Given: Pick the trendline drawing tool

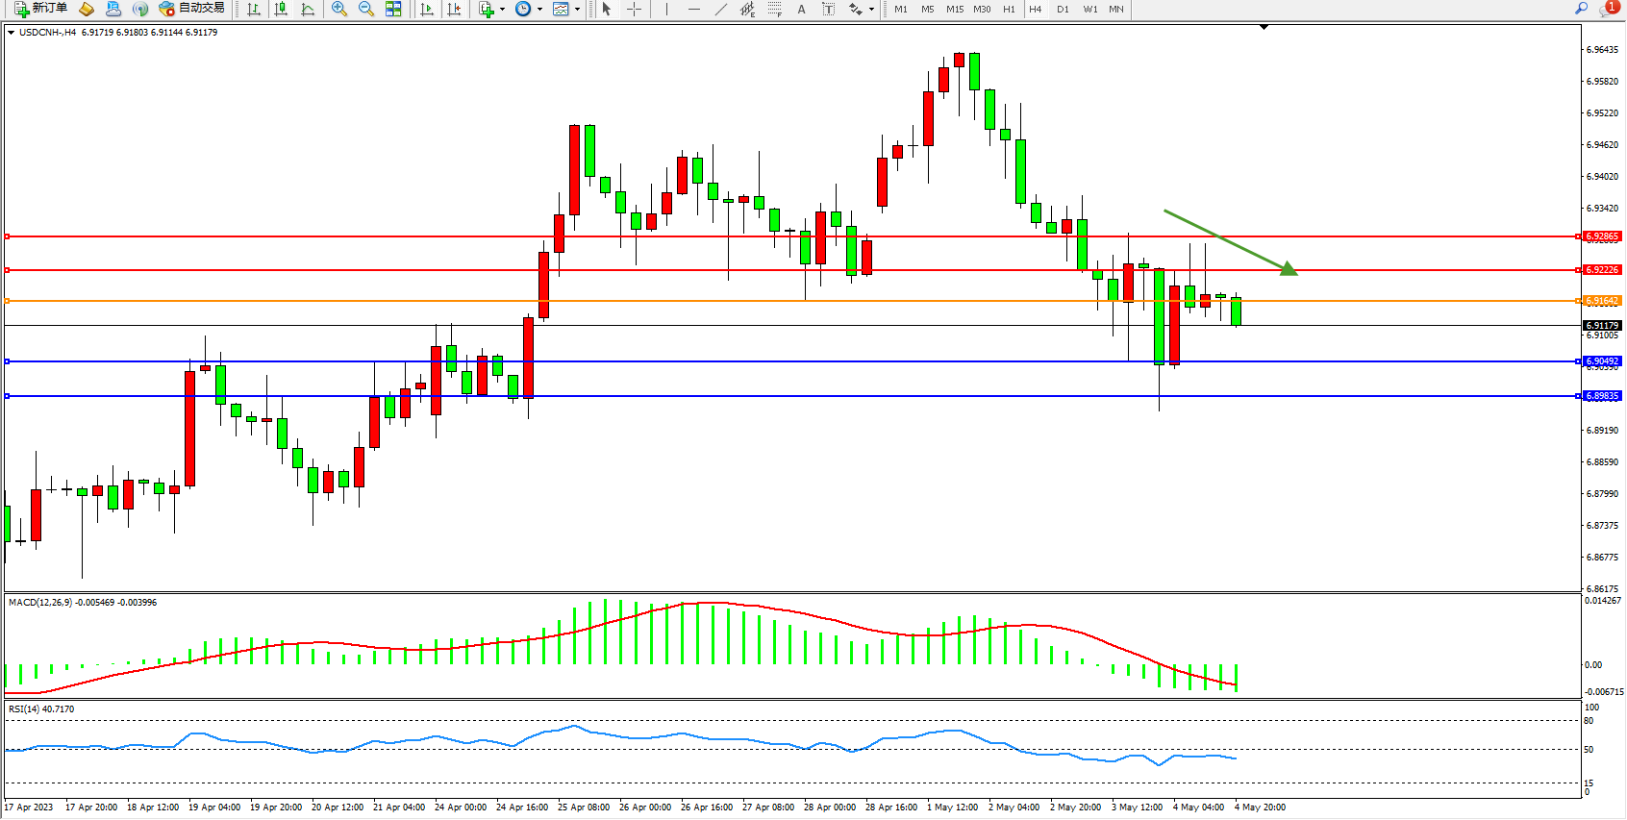Looking at the screenshot, I should tap(720, 9).
